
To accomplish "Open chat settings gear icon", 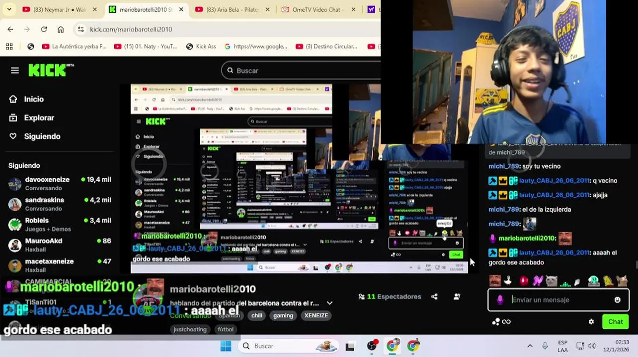I will 591,322.
